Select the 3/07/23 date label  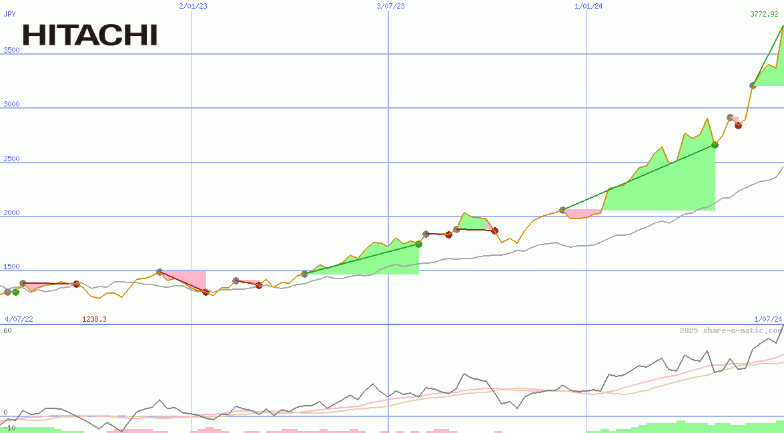tap(390, 6)
